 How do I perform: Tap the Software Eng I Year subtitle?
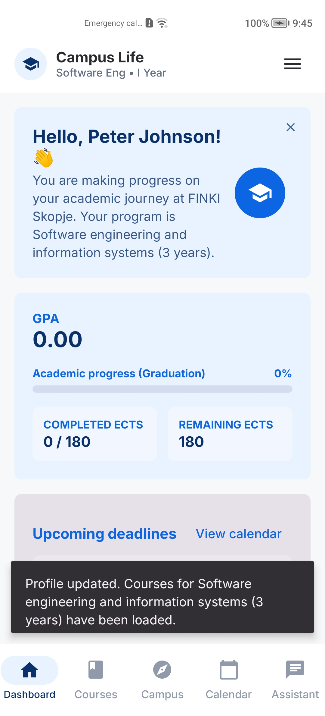111,73
